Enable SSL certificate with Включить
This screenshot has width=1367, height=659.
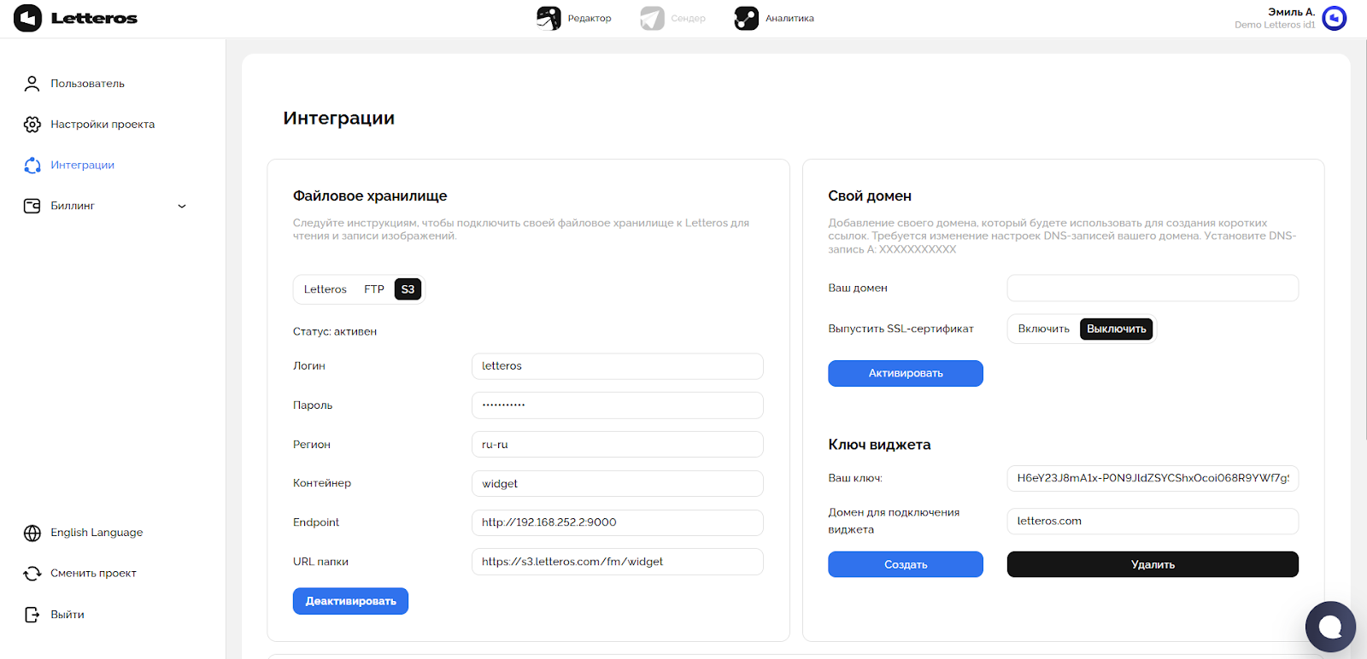click(x=1043, y=329)
